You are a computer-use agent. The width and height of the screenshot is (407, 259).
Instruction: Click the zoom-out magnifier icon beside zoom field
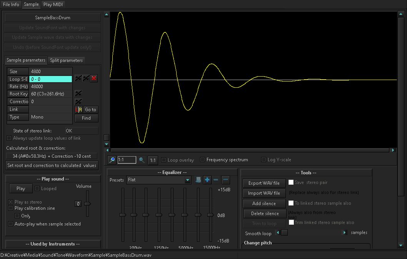pyautogui.click(x=141, y=159)
